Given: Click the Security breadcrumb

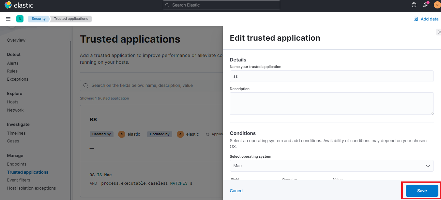Looking at the screenshot, I should [38, 19].
